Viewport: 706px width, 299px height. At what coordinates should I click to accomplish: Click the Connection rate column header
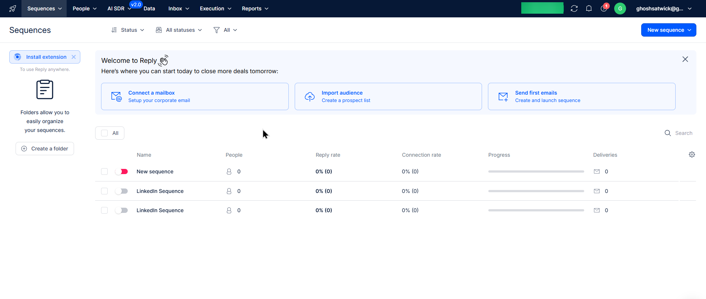tap(421, 155)
